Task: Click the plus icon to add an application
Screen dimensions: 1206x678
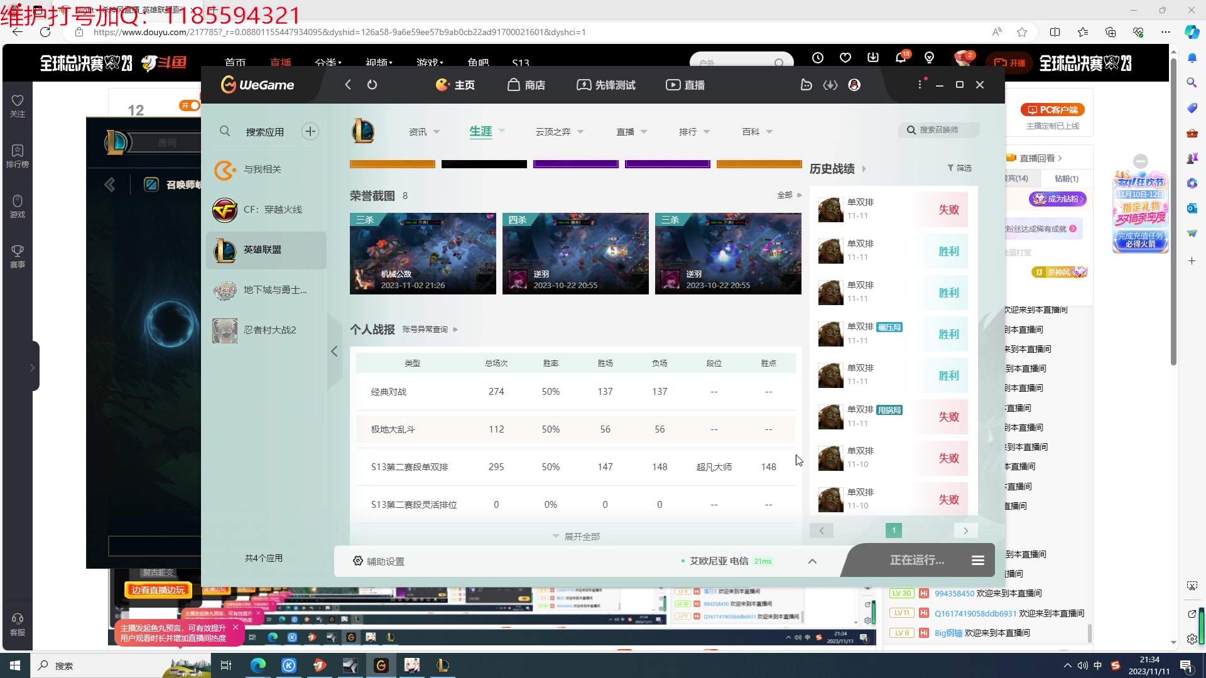Action: tap(310, 131)
